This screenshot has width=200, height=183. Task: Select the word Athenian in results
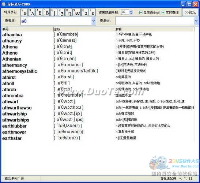tap(12, 59)
